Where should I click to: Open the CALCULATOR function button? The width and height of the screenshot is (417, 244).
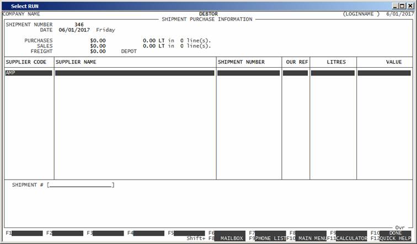(x=351, y=238)
